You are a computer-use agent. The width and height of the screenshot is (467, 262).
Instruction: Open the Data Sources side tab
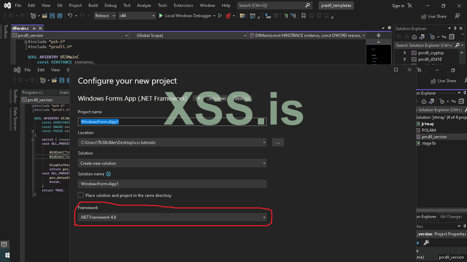coord(15,119)
